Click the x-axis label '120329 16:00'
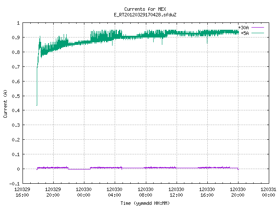 pos(22,192)
